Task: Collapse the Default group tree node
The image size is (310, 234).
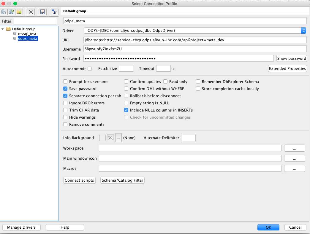Action: 3,29
